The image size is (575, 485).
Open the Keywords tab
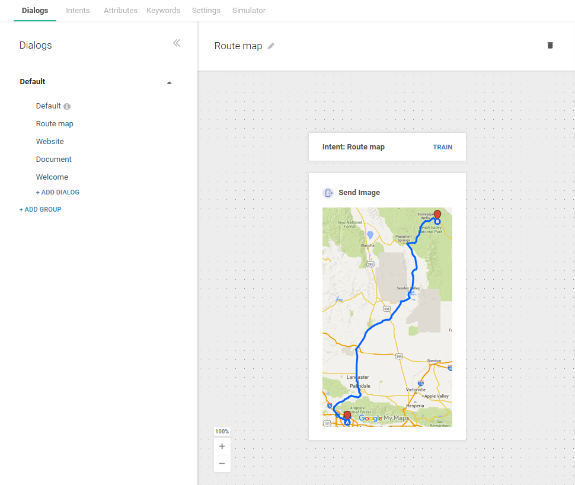coord(163,11)
